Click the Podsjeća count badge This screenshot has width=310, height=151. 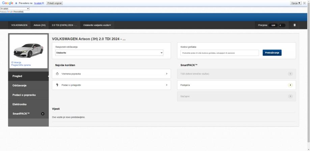(x=290, y=85)
